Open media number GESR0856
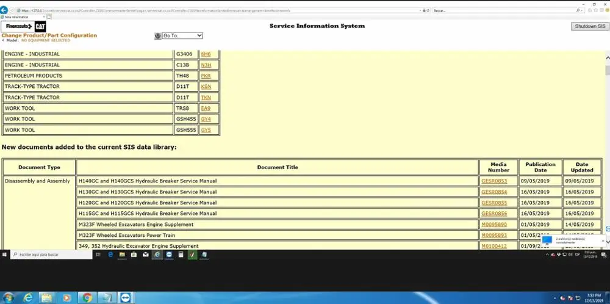This screenshot has width=610, height=304. pyautogui.click(x=494, y=214)
